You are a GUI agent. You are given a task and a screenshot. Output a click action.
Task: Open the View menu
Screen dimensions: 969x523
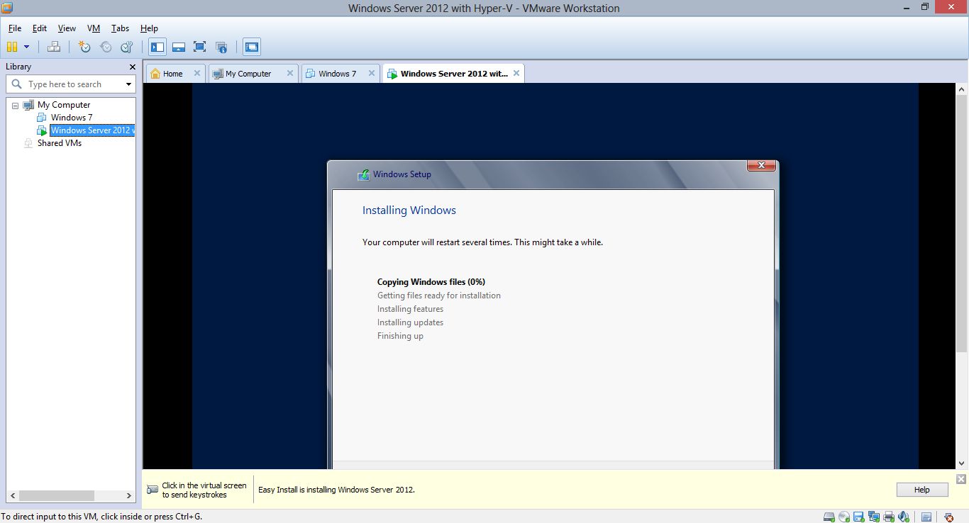(67, 28)
